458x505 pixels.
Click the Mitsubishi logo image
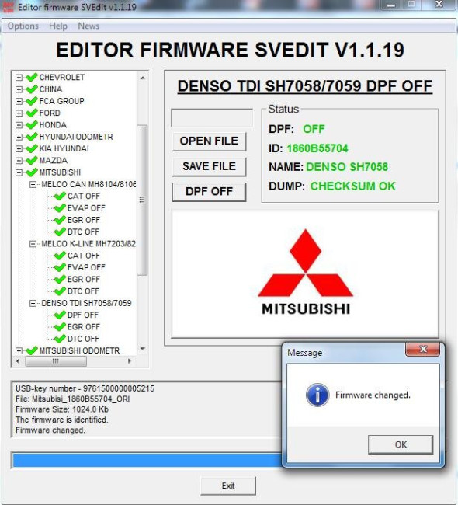point(305,272)
